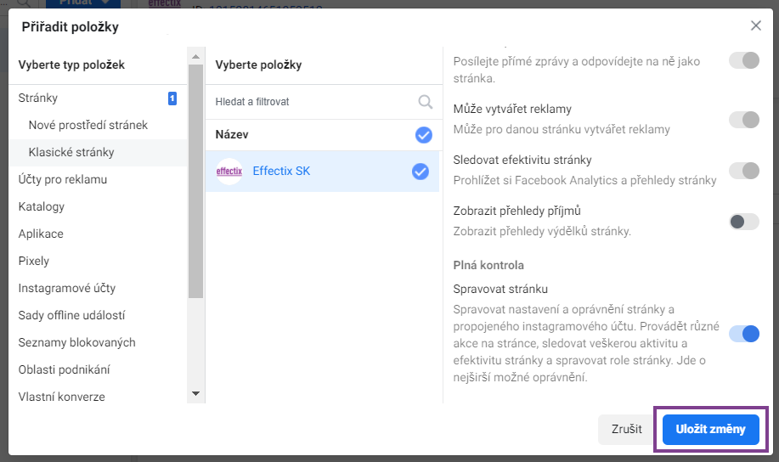Click the Effectix SK page logo

click(x=229, y=172)
